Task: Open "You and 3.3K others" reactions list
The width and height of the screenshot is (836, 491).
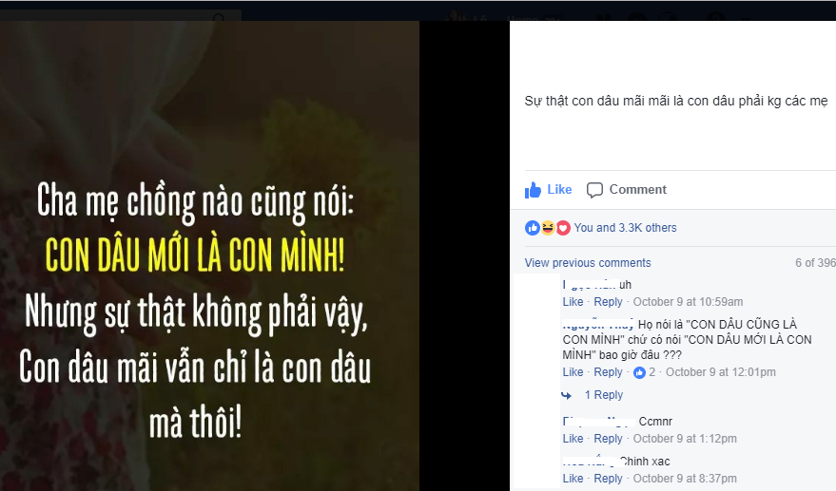Action: (625, 228)
